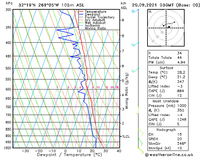Click the green wind barb near 850 hPa
This screenshot has width=203, height=157.
coord(141,132)
